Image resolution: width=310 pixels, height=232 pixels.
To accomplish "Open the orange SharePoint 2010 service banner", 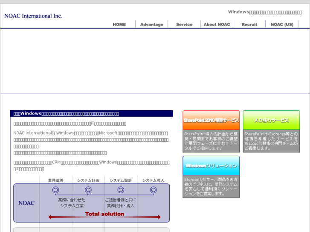I will pyautogui.click(x=211, y=120).
